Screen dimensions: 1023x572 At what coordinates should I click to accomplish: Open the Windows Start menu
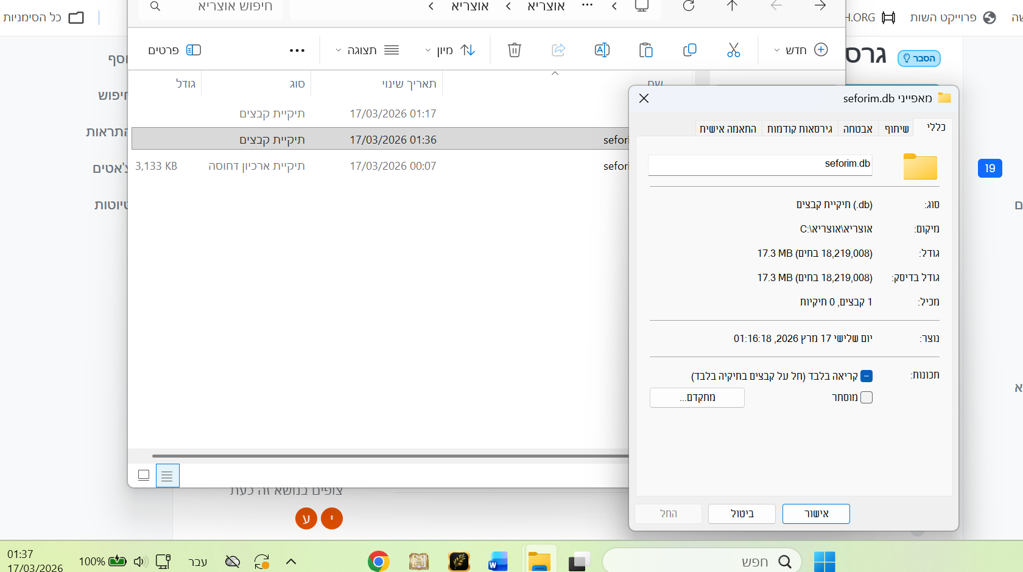824,562
